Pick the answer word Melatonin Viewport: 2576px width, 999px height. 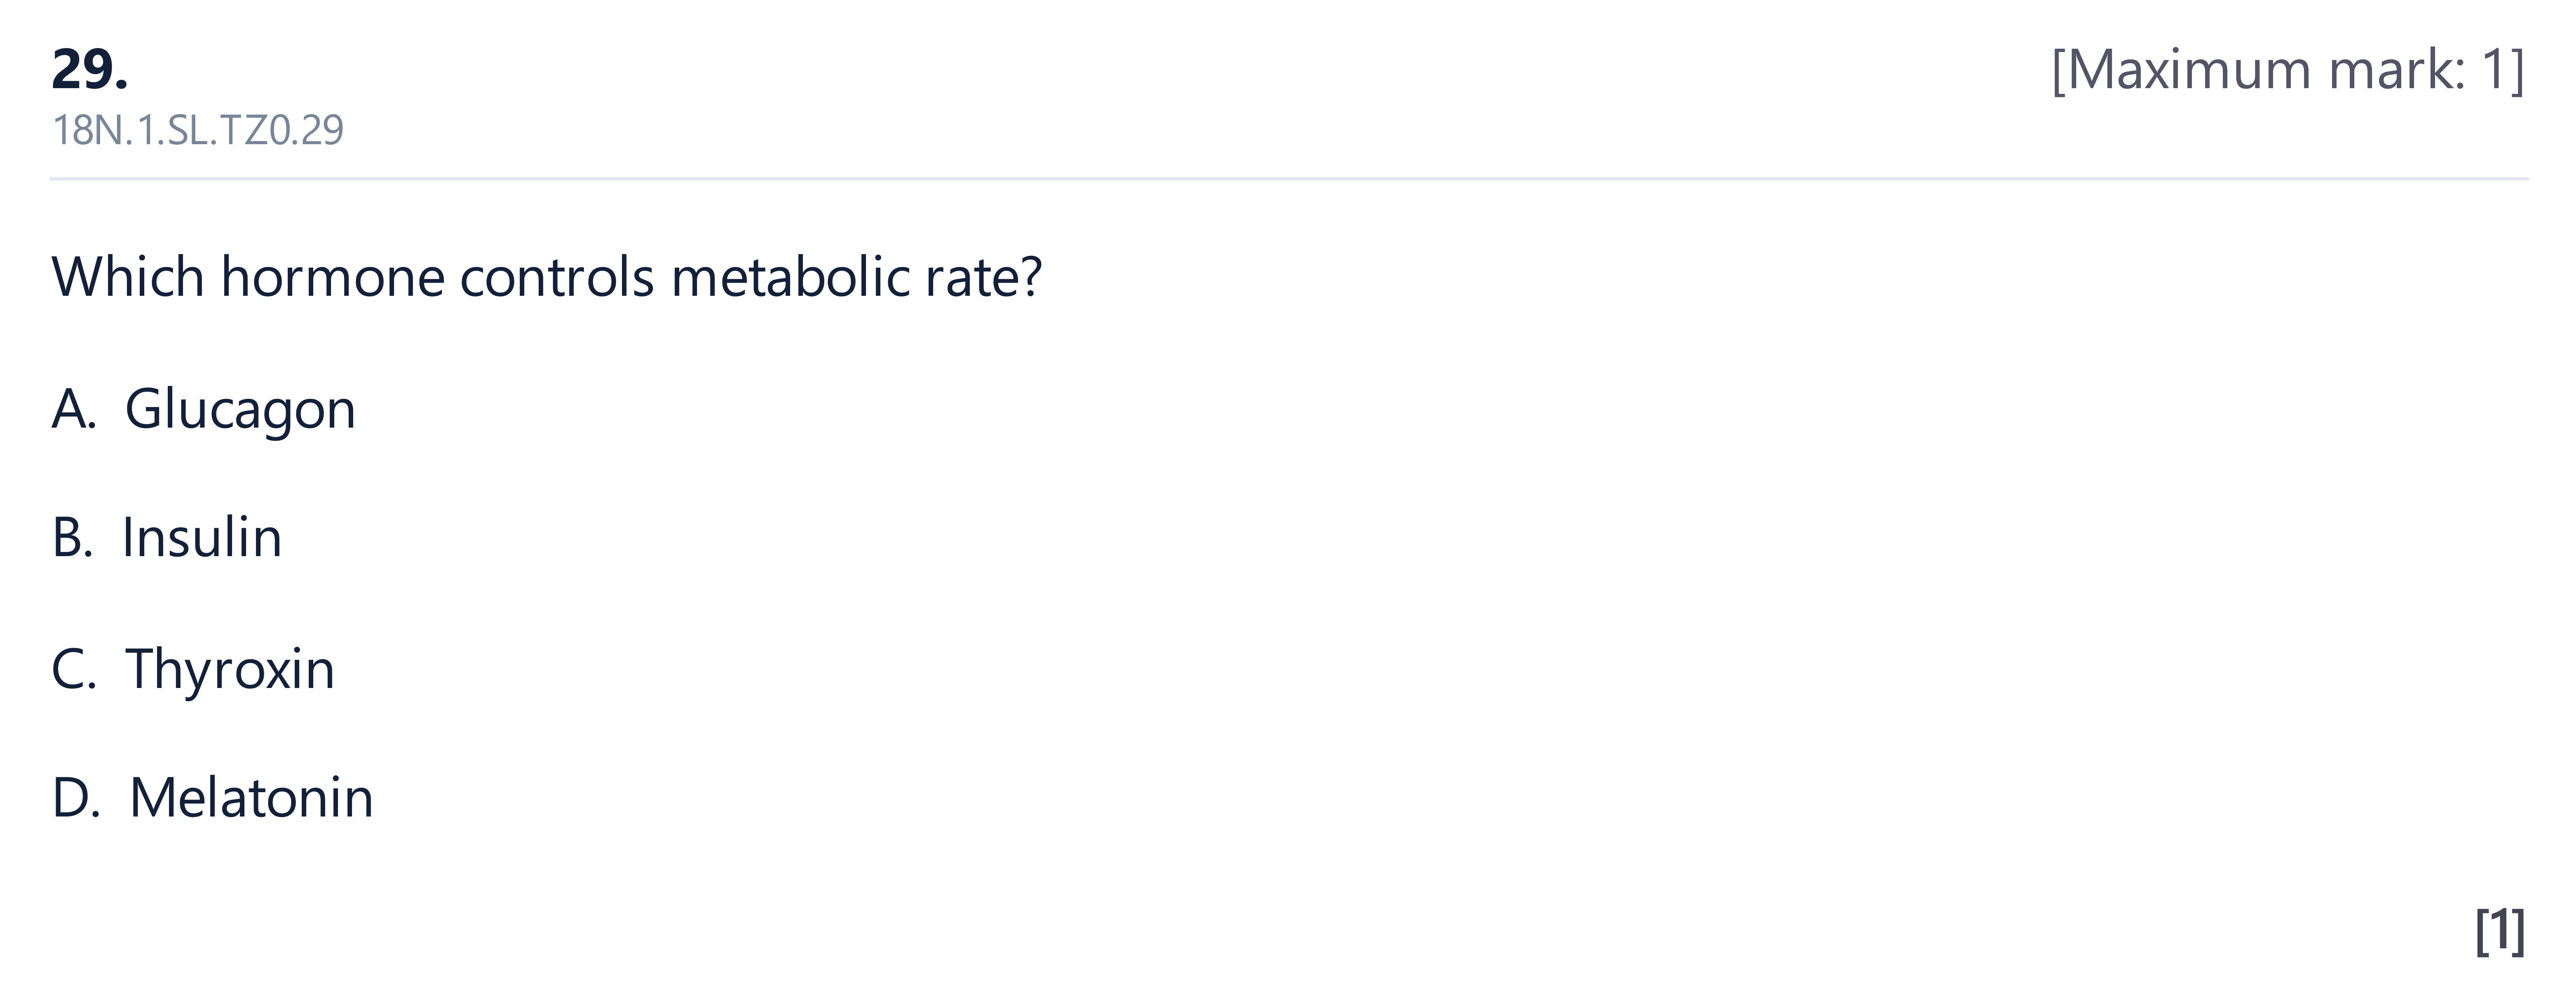tap(251, 798)
